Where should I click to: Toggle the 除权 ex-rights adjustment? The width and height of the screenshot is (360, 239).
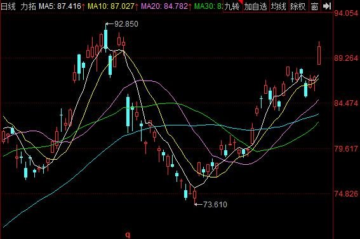[298, 6]
